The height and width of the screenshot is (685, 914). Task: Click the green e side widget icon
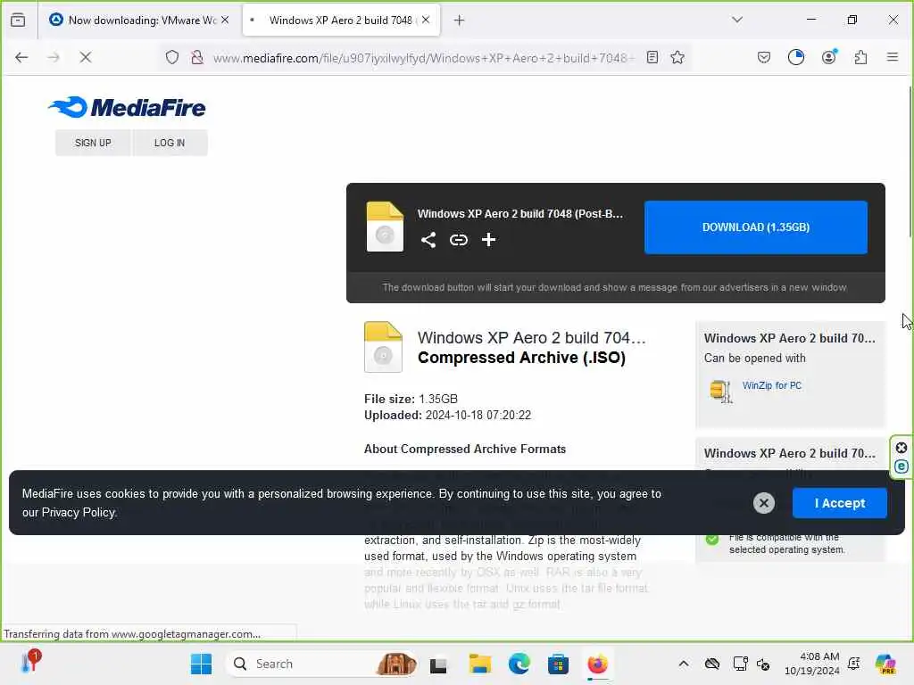(x=902, y=466)
